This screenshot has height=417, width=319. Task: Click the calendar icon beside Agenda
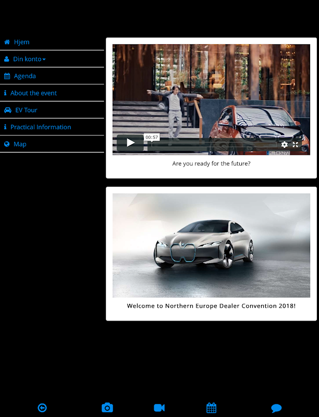coord(7,76)
